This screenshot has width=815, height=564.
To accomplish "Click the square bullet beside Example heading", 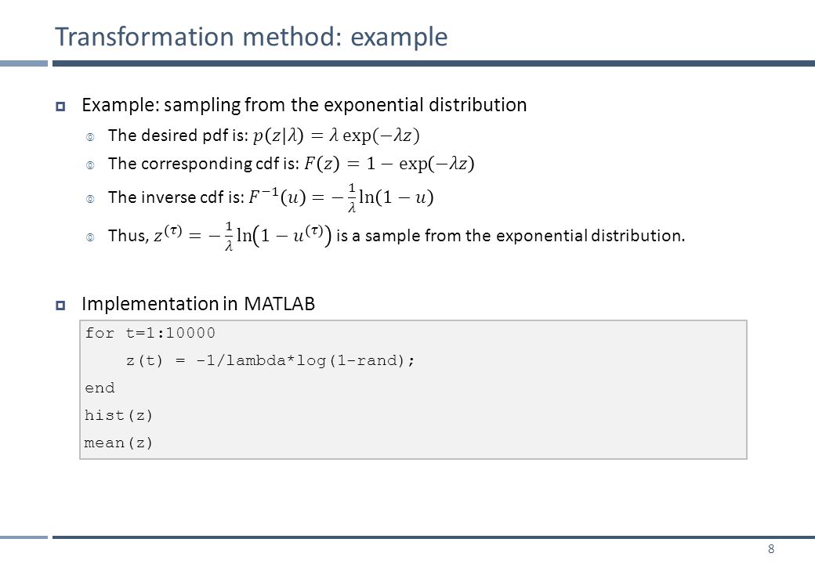I will coord(60,107).
